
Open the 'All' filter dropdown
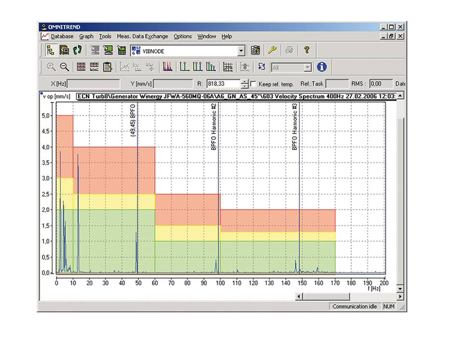coord(307,67)
